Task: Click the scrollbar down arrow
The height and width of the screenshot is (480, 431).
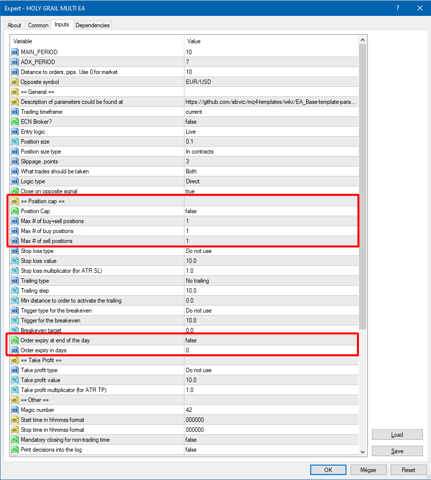Action: (x=363, y=452)
